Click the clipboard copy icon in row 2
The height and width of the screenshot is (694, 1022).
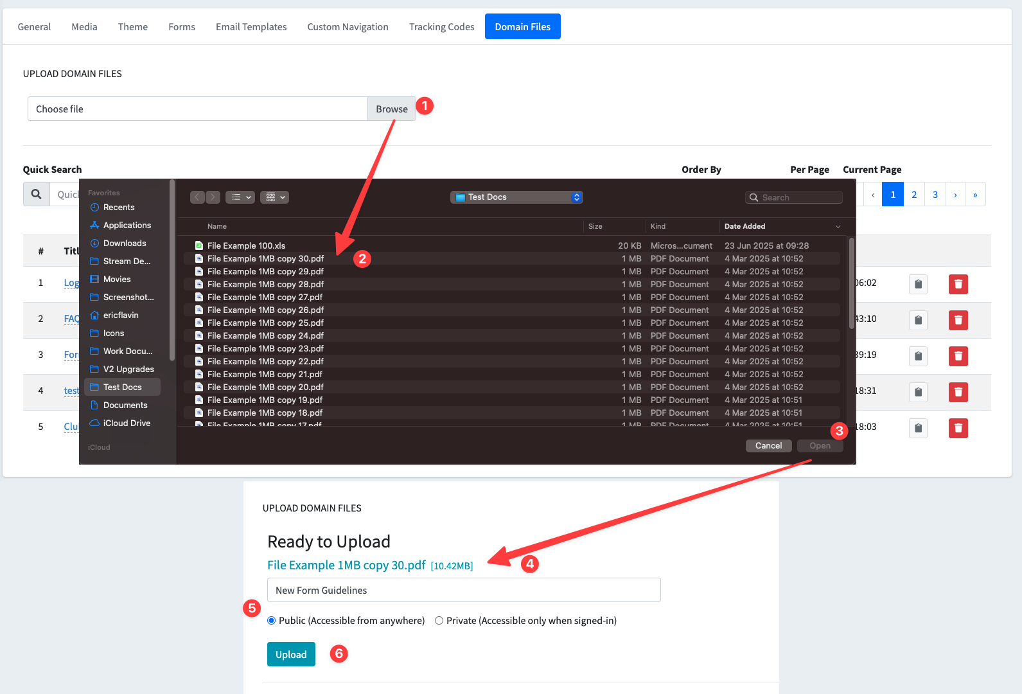point(919,320)
